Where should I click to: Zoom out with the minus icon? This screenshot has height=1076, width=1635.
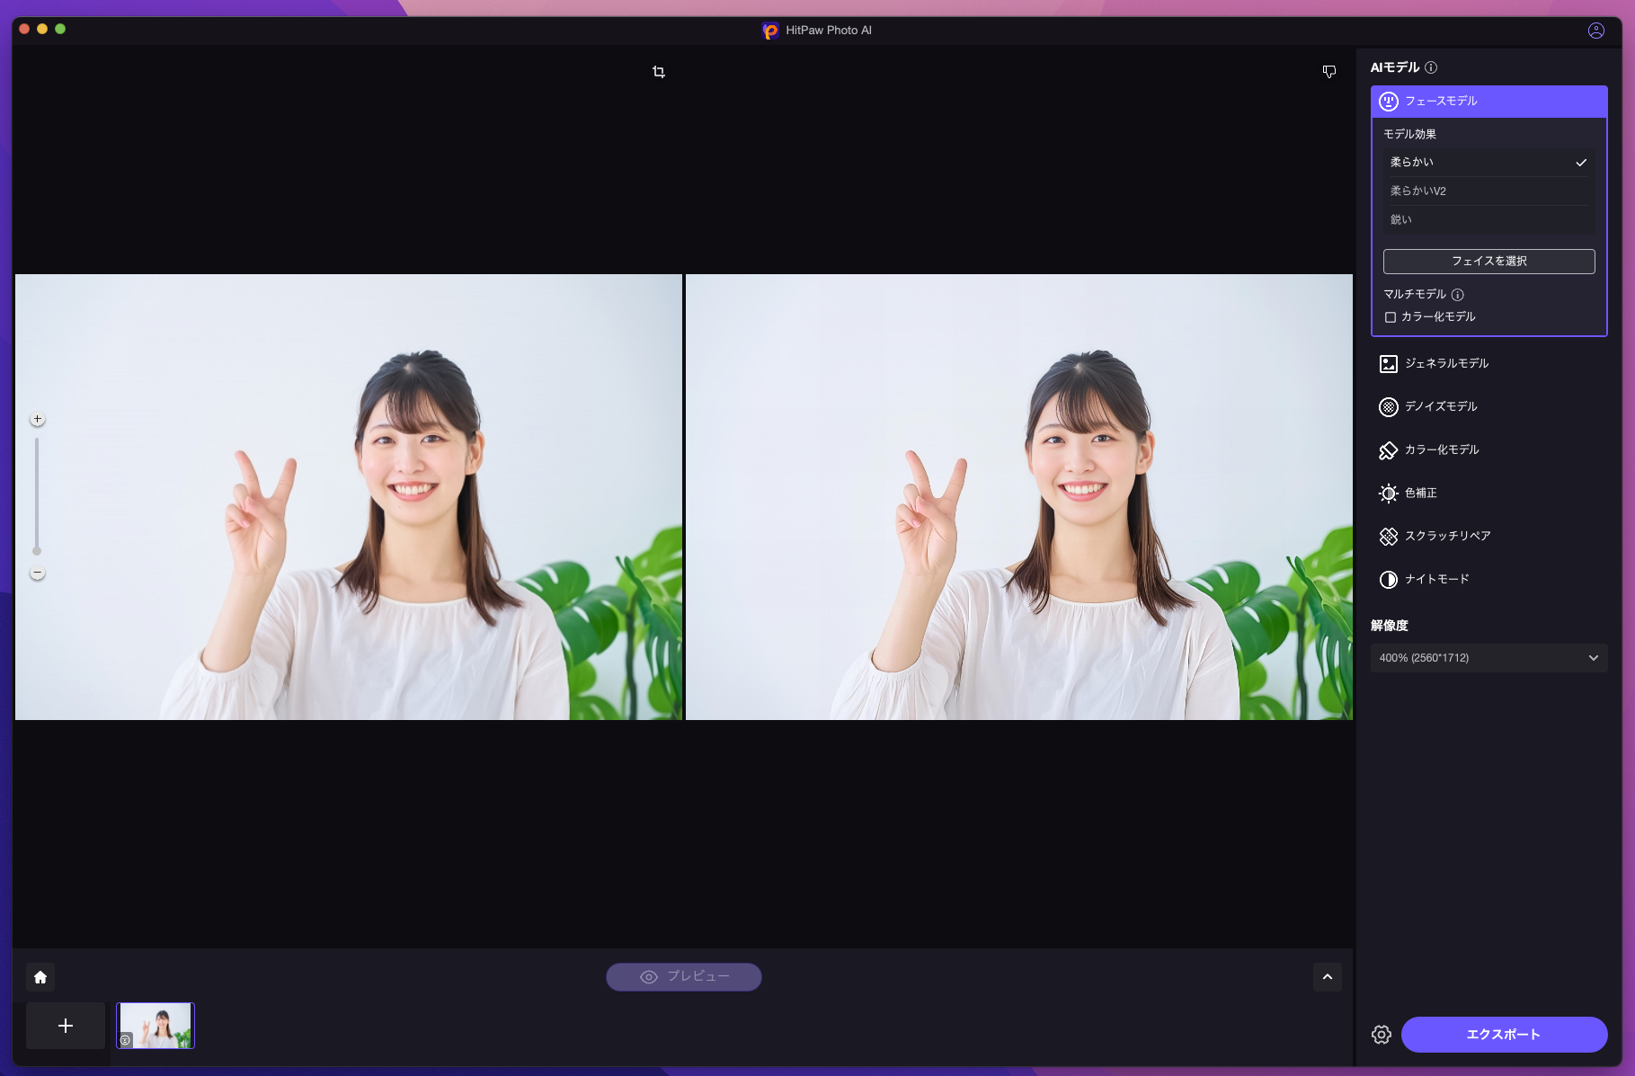[x=37, y=573]
